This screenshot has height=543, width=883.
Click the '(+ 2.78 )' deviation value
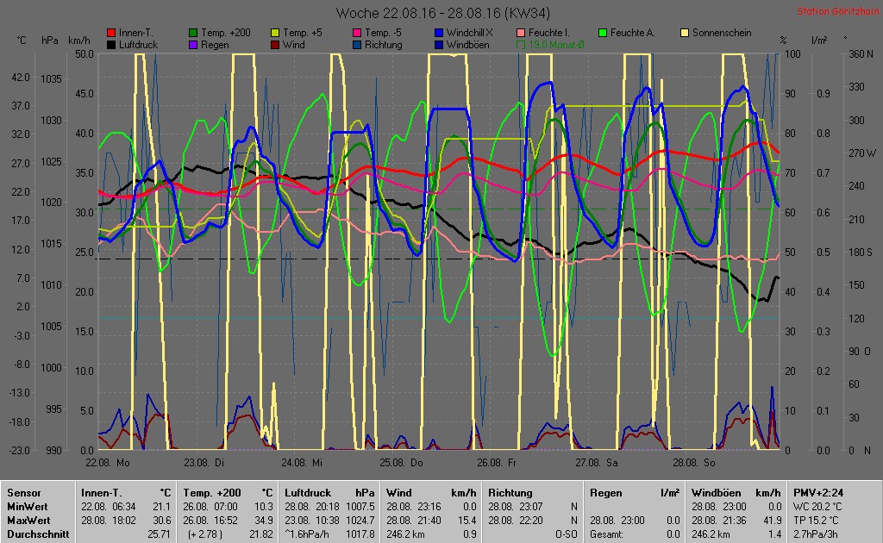[x=205, y=534]
